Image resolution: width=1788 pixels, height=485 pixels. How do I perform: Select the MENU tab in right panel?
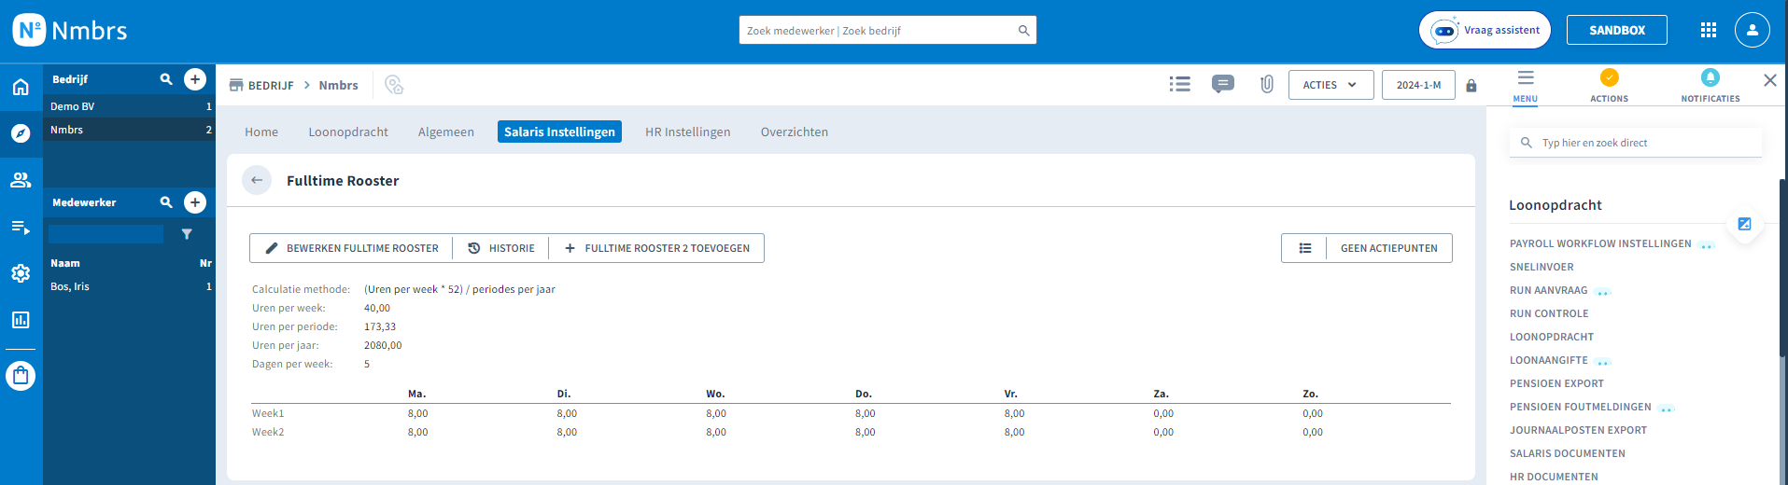point(1526,86)
